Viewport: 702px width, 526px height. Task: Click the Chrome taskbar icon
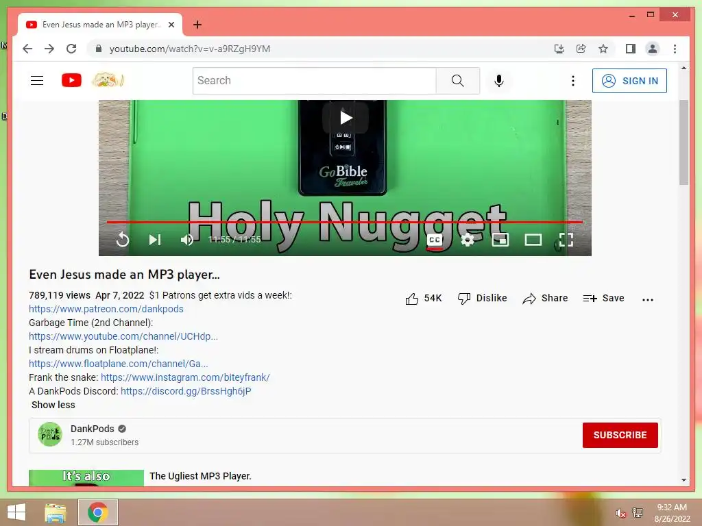pyautogui.click(x=97, y=512)
